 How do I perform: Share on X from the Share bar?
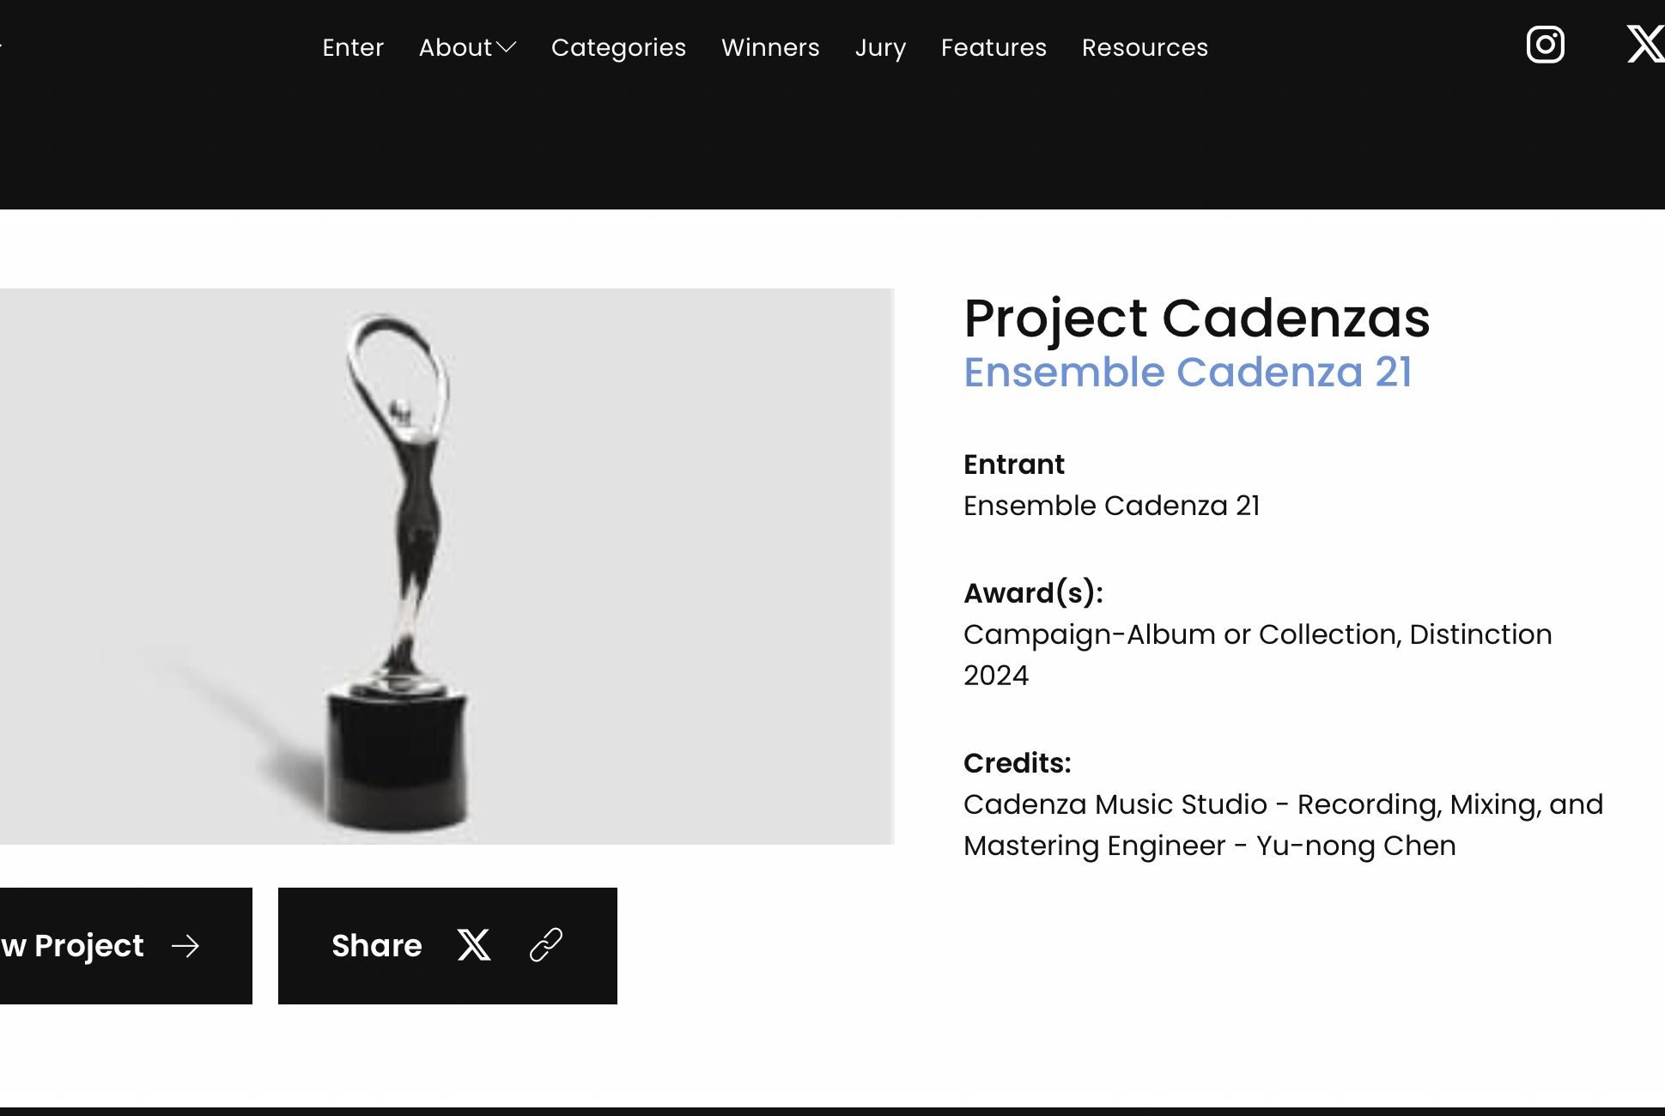point(474,945)
